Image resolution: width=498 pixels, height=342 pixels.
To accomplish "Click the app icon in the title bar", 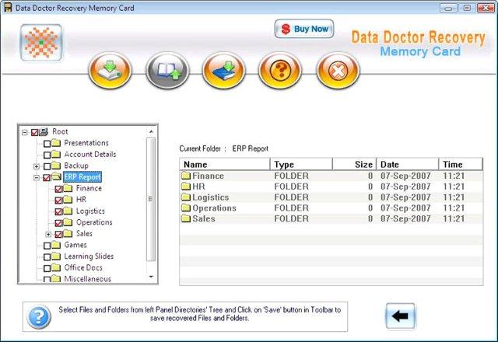I will pyautogui.click(x=8, y=7).
